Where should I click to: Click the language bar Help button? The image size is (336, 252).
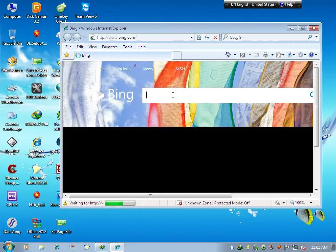click(287, 4)
